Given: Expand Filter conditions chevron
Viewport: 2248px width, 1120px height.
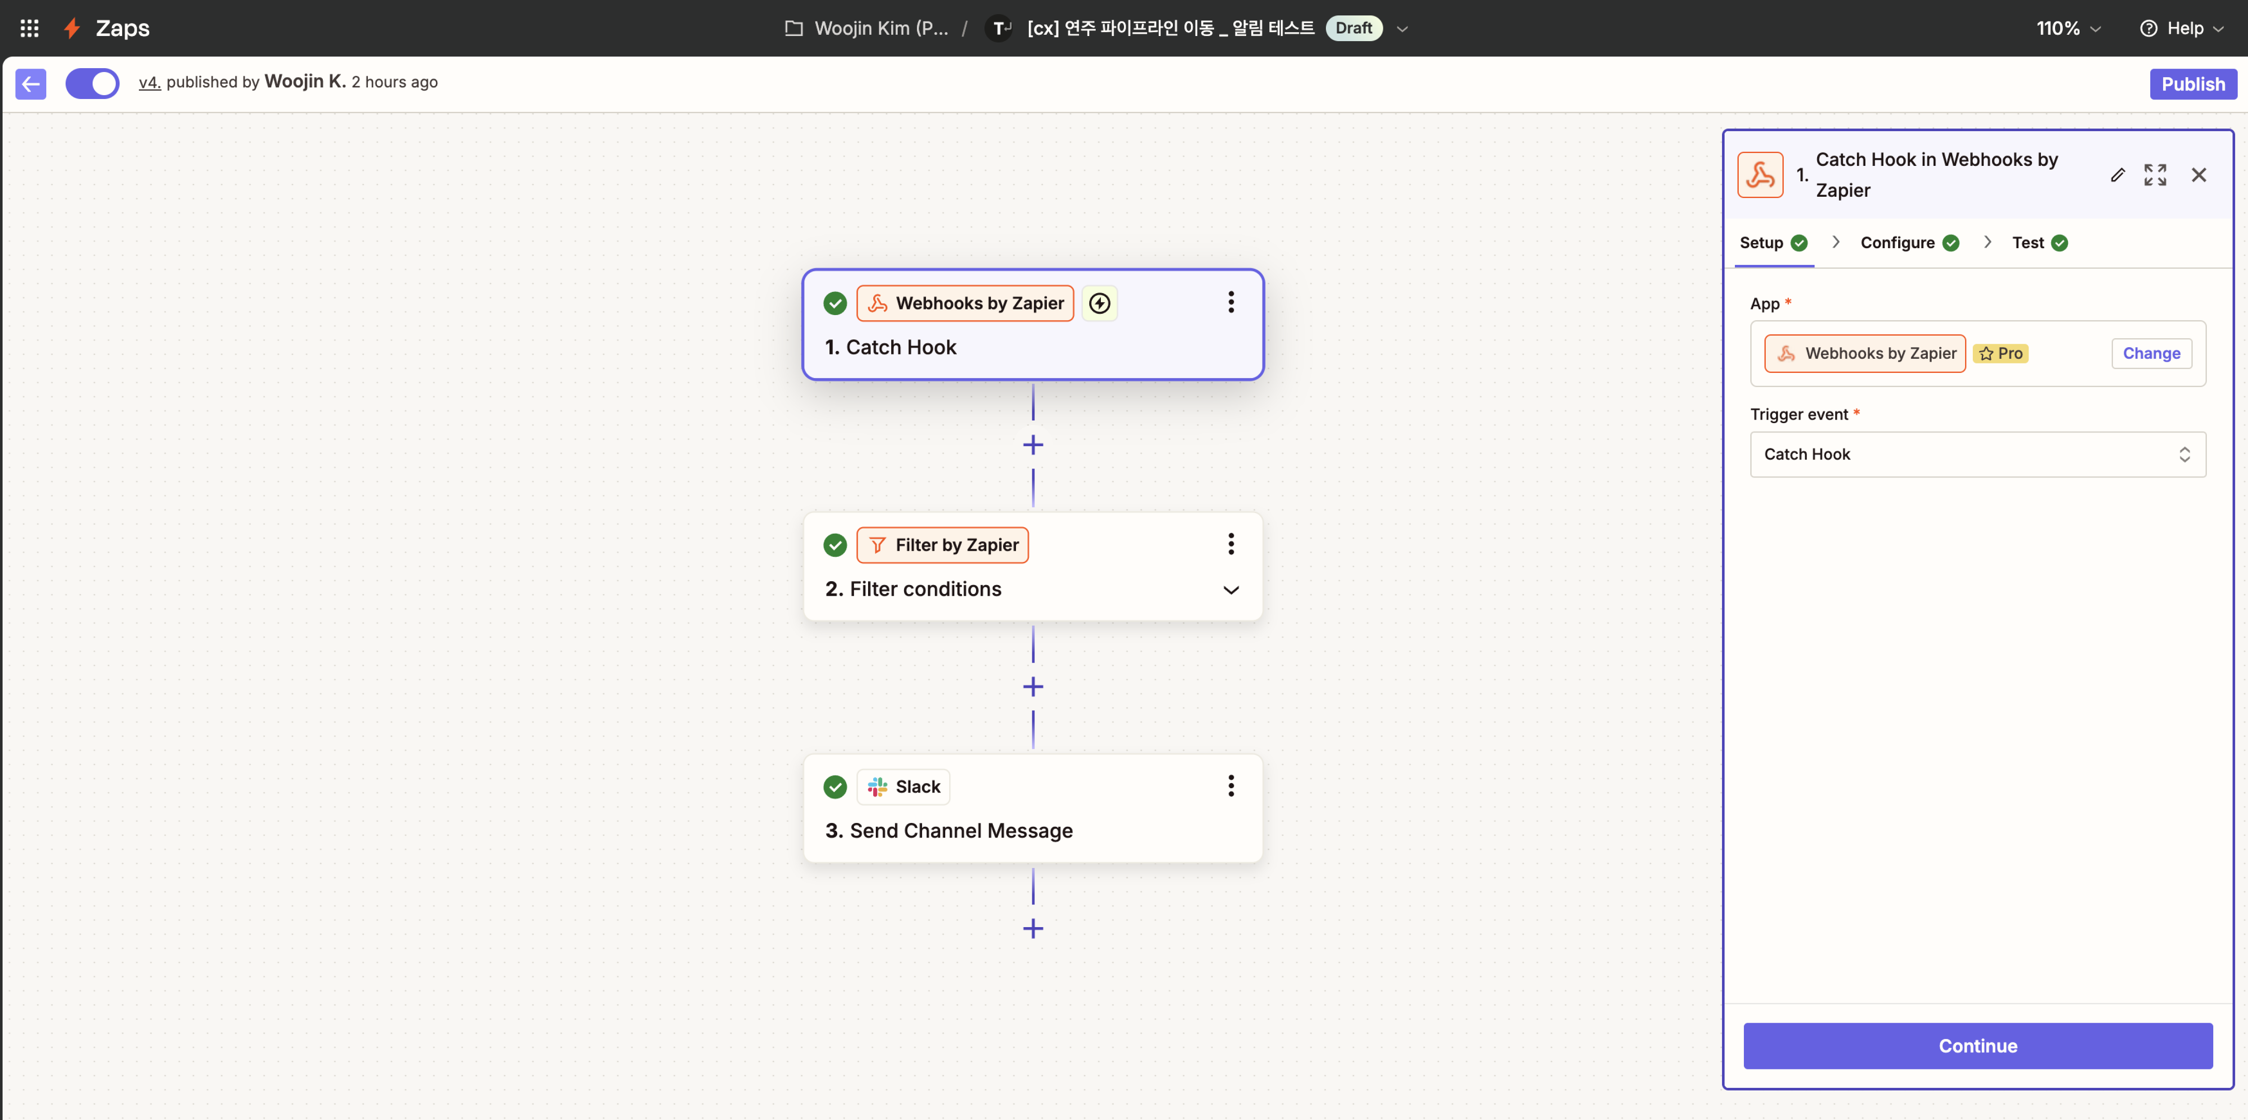Looking at the screenshot, I should pos(1230,590).
